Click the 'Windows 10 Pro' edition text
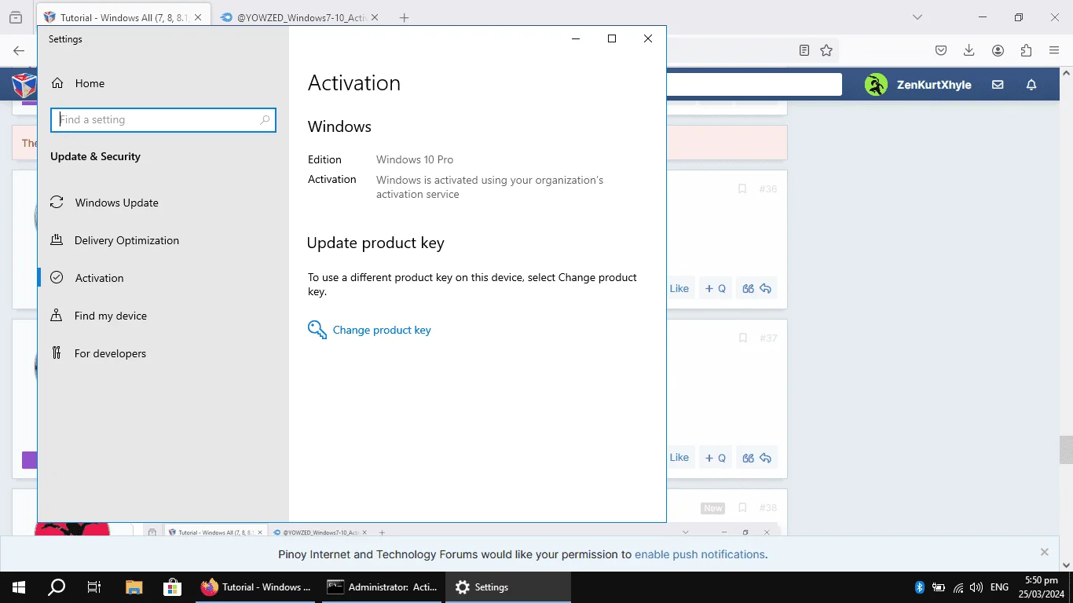Image resolution: width=1073 pixels, height=603 pixels. pos(415,159)
